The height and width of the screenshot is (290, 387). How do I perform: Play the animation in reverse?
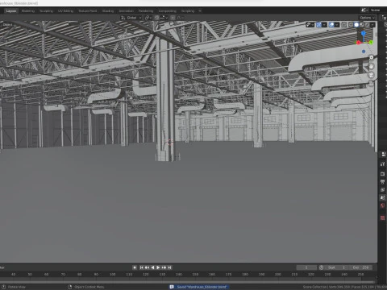click(152, 267)
